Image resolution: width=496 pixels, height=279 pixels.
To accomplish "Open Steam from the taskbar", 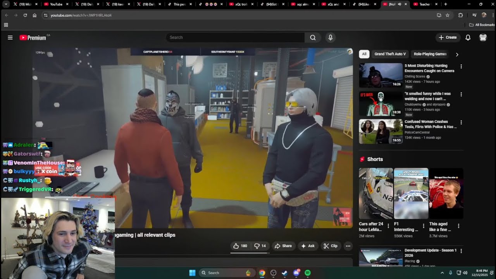I will pos(284,273).
